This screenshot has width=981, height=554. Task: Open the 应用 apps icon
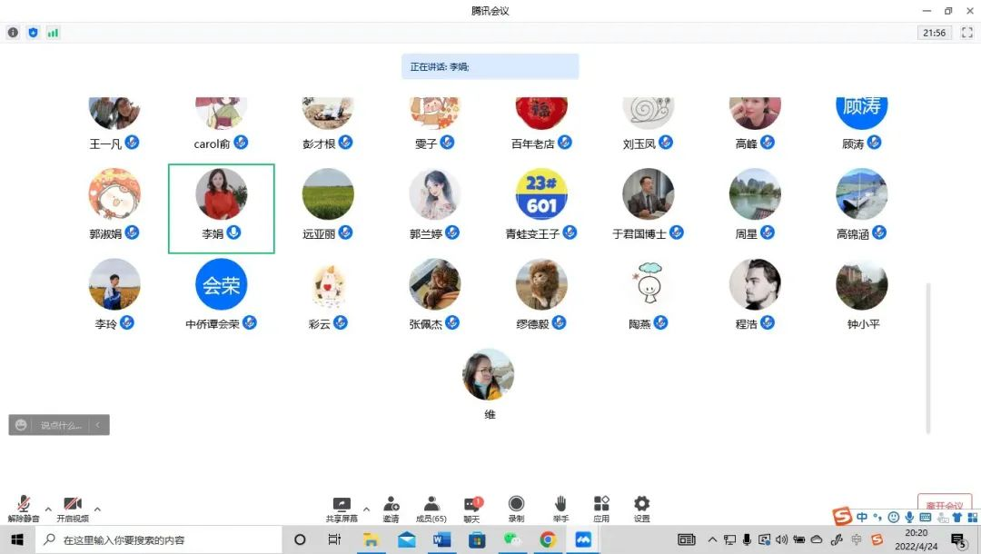[x=601, y=506]
